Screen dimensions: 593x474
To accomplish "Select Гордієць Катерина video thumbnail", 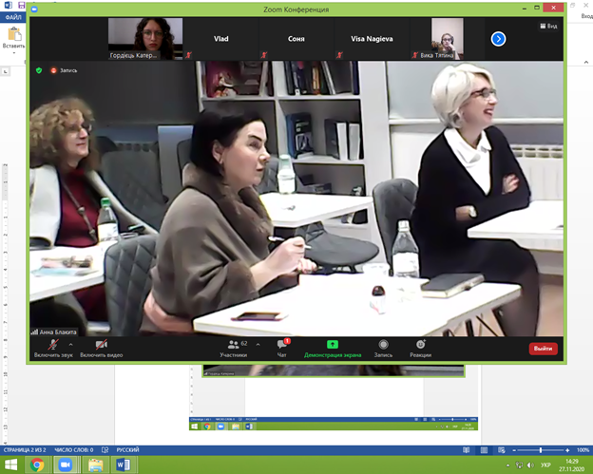I will (x=145, y=39).
